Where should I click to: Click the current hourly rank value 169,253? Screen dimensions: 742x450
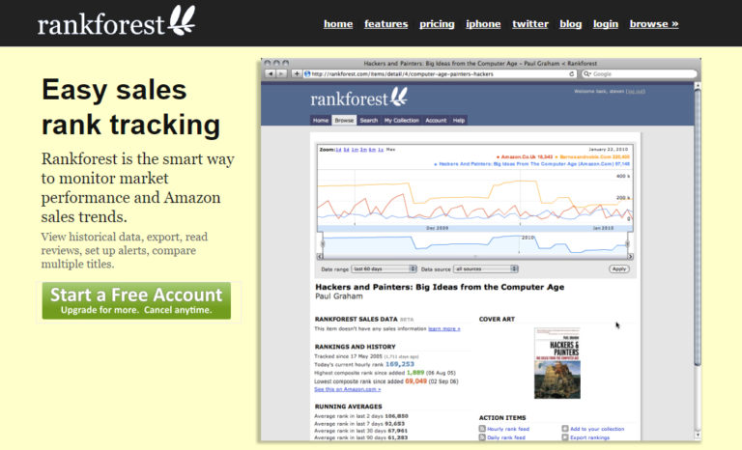click(x=400, y=364)
